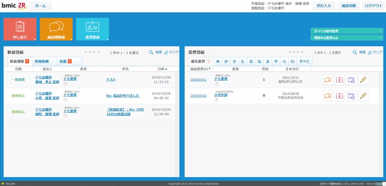The width and height of the screenshot is (386, 186).
Task: Open 利用中の患者のみ dropdown
Action: click(x=347, y=38)
